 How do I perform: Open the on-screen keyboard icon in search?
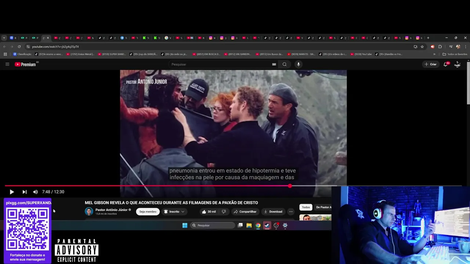pos(274,64)
